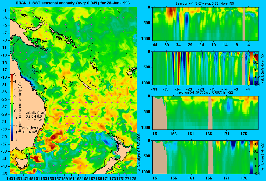Click tan land mask at 166 in lat=-22 temperature section
The image size is (266, 181).
(x=210, y=113)
